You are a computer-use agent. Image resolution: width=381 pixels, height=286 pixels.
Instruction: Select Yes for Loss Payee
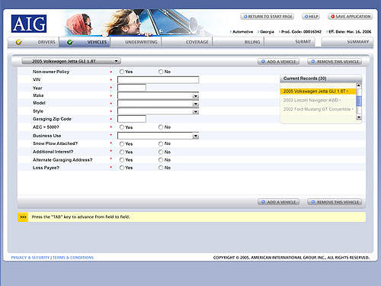[x=122, y=168]
